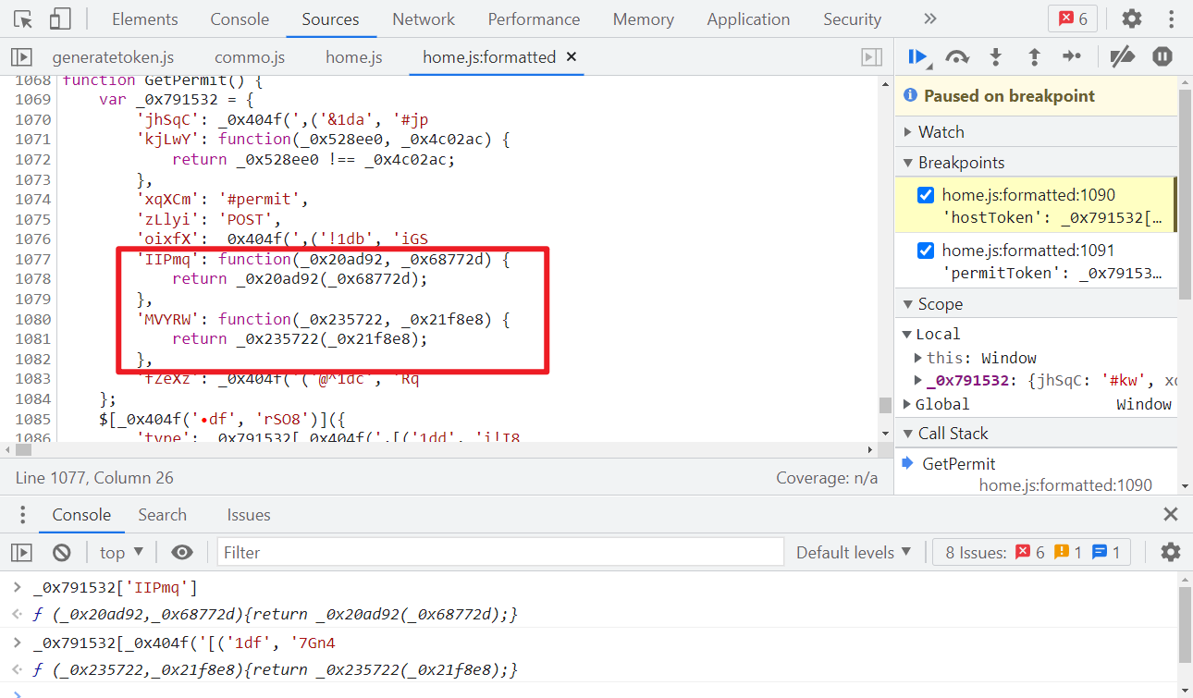1193x698 pixels.
Task: Click the Coverage: n/a status
Action: pyautogui.click(x=827, y=478)
